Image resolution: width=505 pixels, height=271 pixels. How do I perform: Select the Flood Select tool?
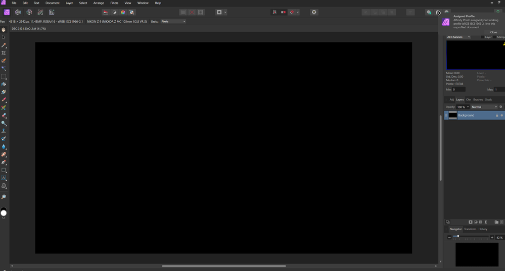[x=4, y=69]
